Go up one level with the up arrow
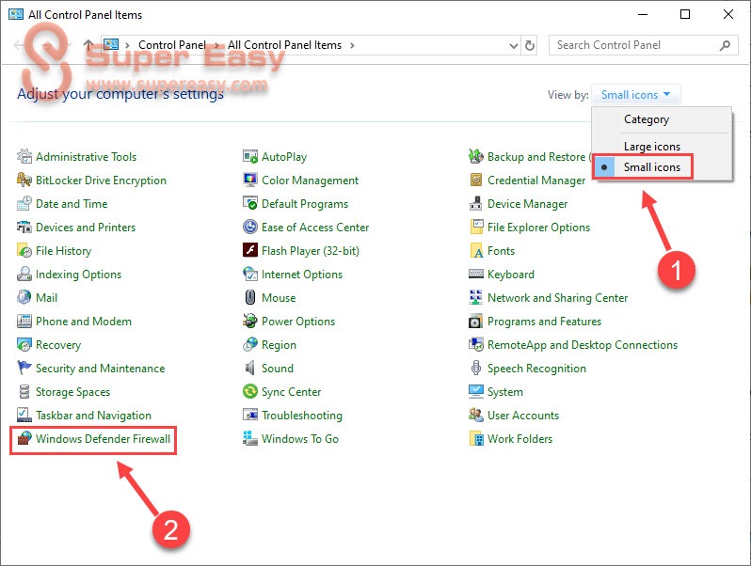Screen dimensions: 751x566 click(x=88, y=45)
